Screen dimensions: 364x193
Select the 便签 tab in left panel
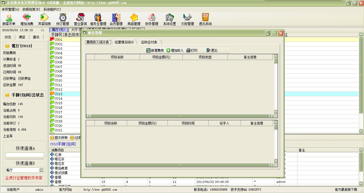pyautogui.click(x=22, y=37)
